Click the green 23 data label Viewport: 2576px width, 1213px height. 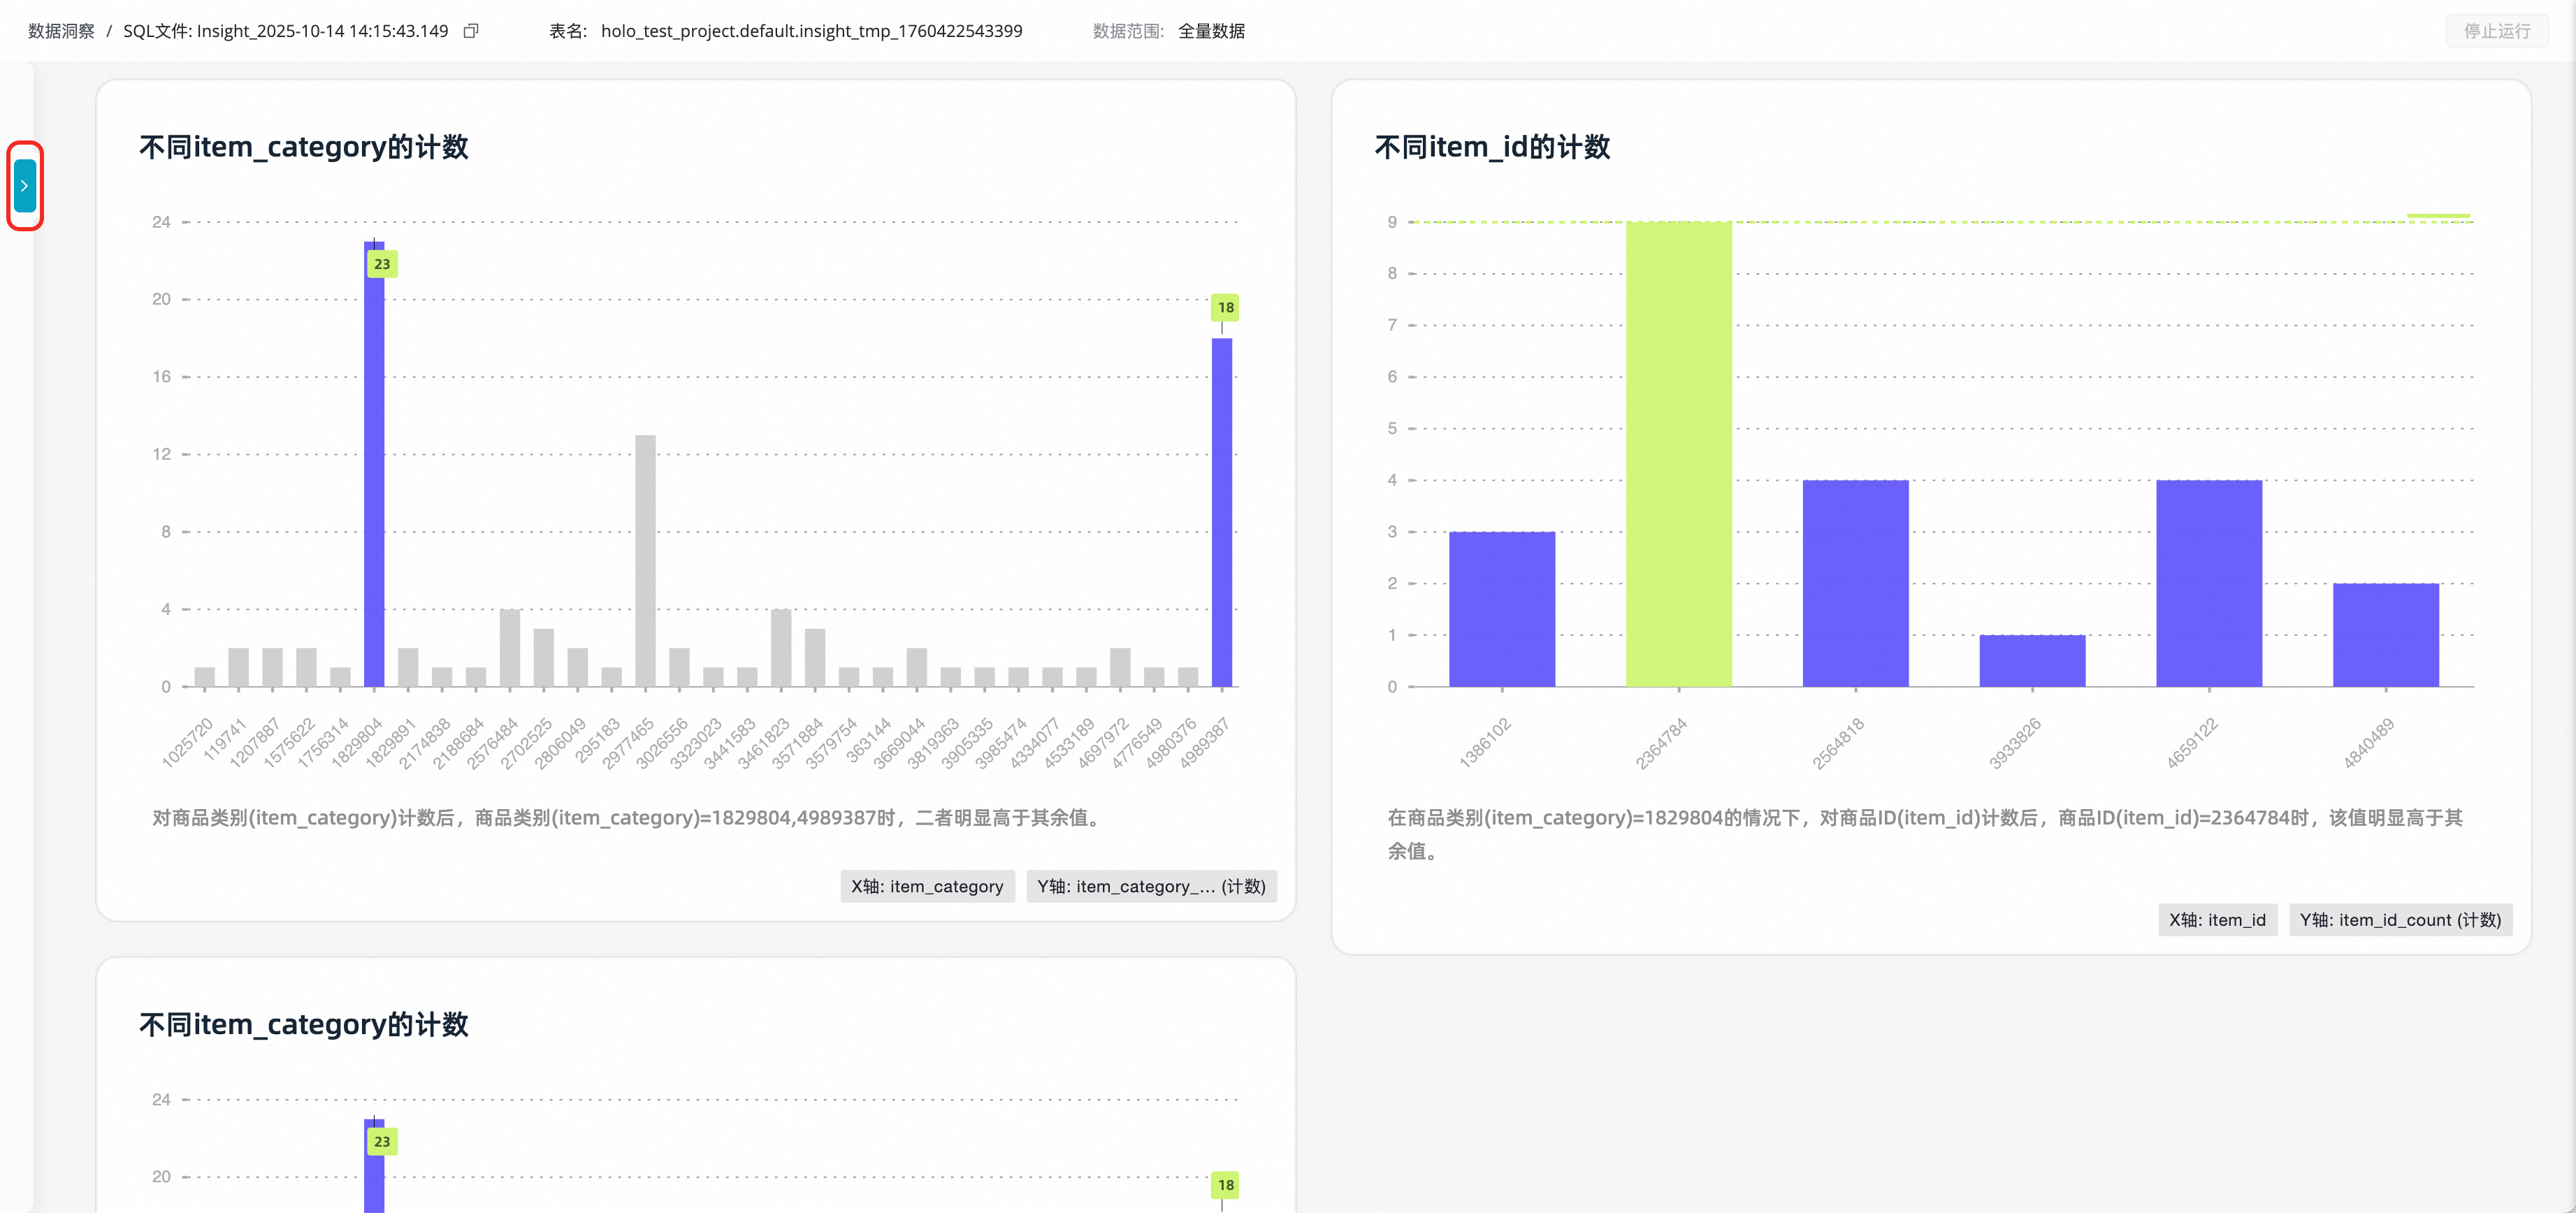[382, 264]
